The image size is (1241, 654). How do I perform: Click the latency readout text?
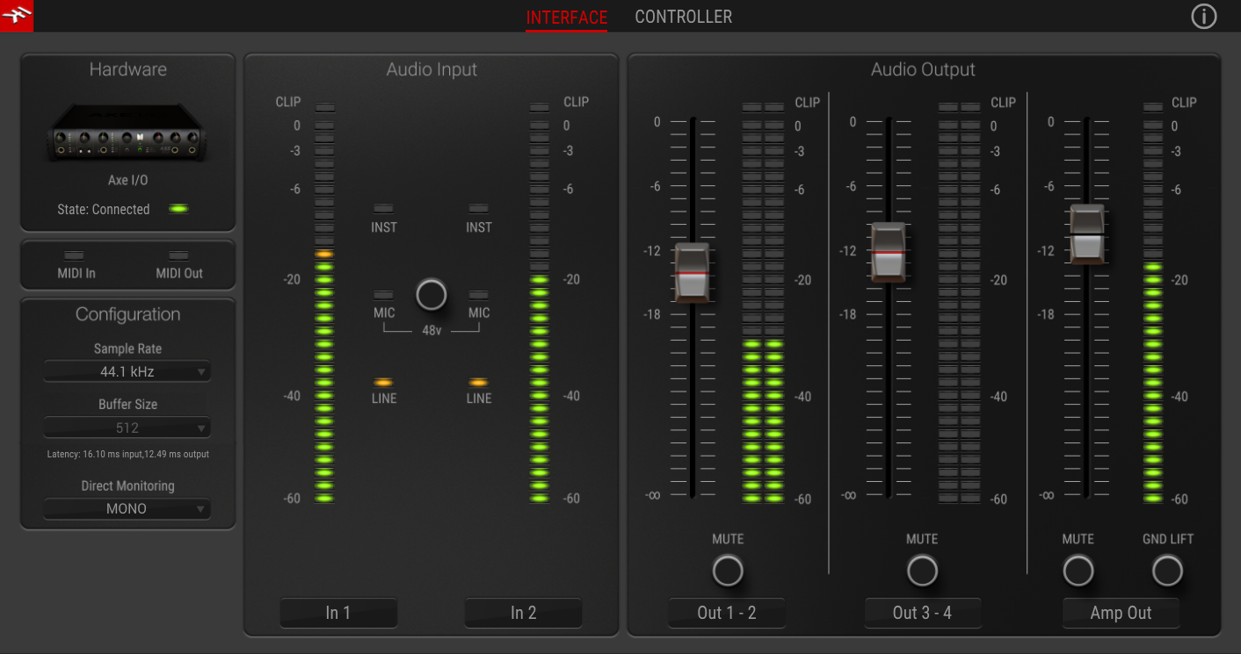point(127,455)
